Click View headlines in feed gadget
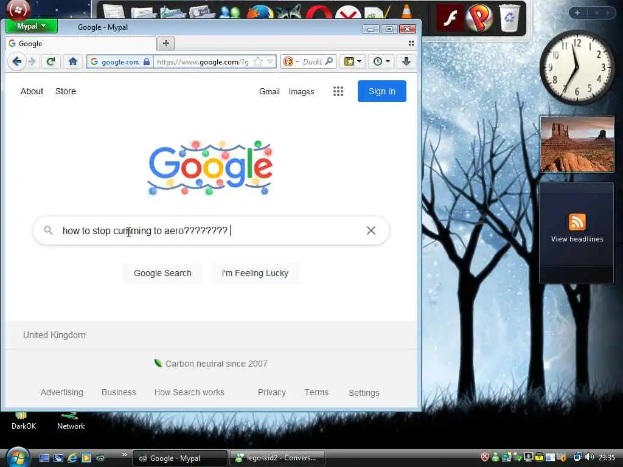Screen dimensions: 623x467 [577, 238]
